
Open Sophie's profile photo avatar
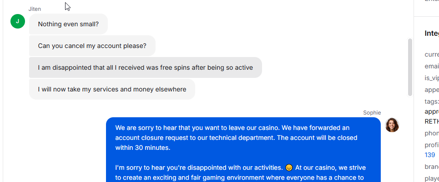point(392,125)
